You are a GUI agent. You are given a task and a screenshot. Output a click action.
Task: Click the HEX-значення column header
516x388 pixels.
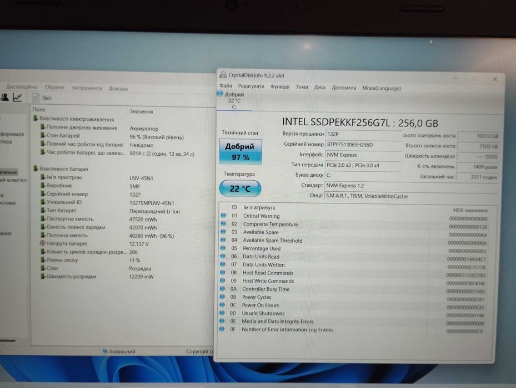pyautogui.click(x=470, y=210)
